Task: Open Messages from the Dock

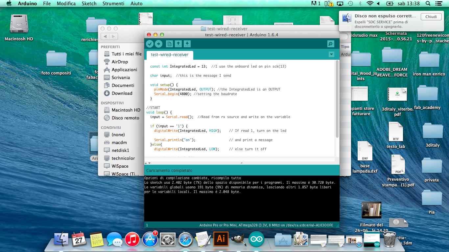Action: [115, 240]
